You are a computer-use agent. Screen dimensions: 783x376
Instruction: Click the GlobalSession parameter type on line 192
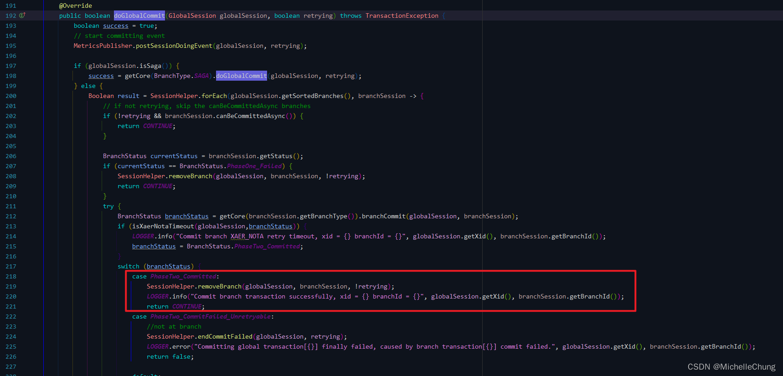(x=192, y=15)
